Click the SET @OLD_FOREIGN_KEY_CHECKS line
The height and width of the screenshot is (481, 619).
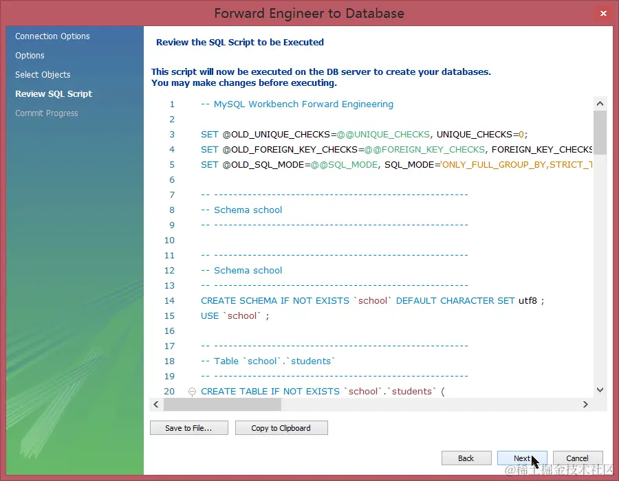396,149
